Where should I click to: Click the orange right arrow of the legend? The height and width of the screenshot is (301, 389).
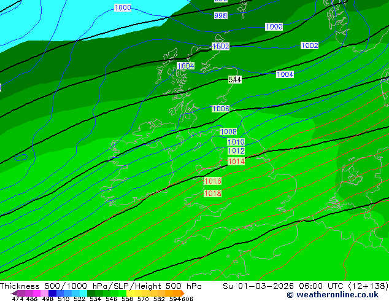coord(183,293)
